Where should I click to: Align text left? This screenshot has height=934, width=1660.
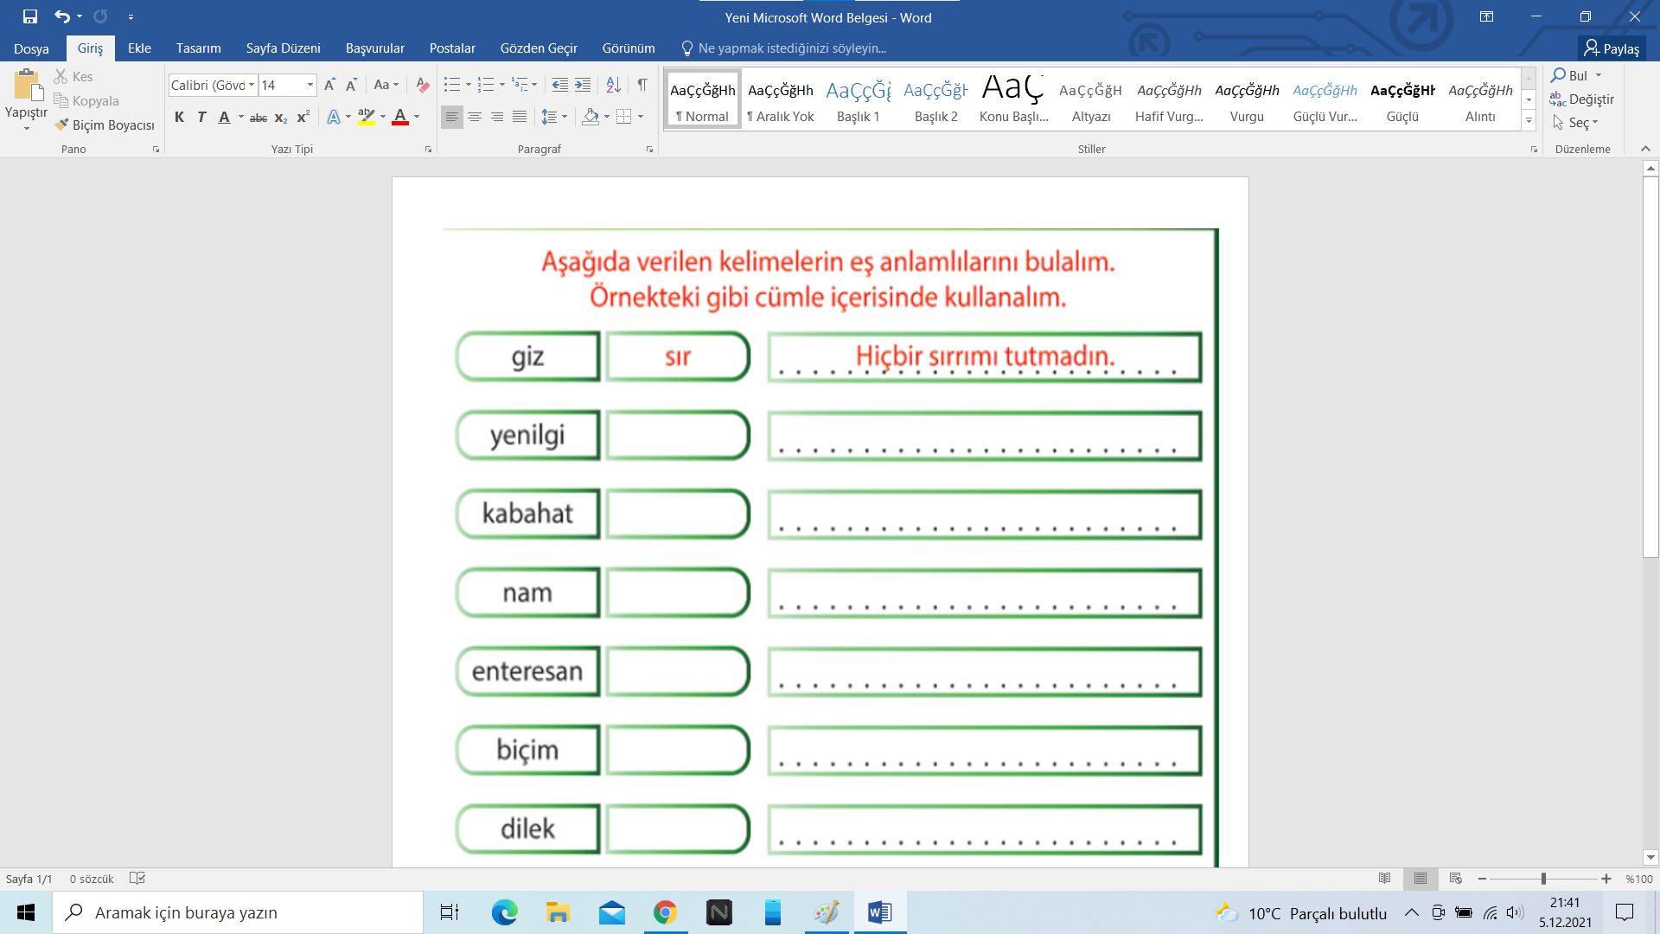[x=452, y=117]
